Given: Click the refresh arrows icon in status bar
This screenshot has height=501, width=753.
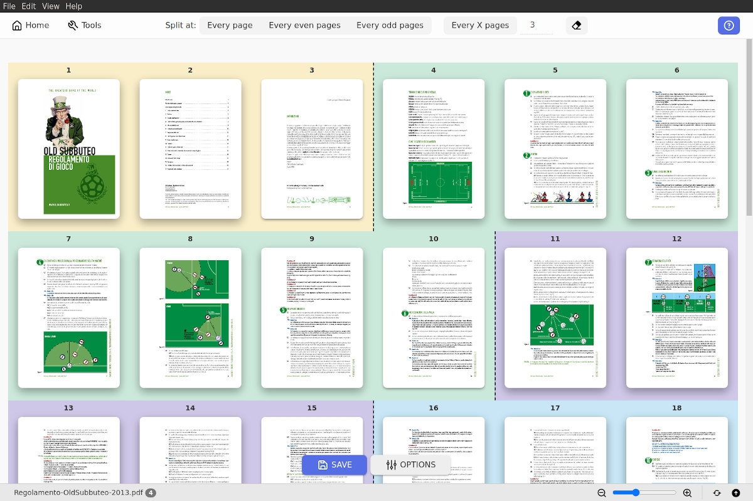Looking at the screenshot, I should coord(717,493).
